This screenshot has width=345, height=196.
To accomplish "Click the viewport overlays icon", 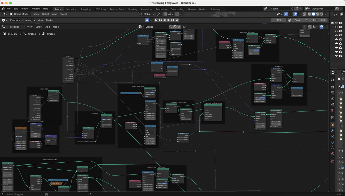I will pos(295,14).
